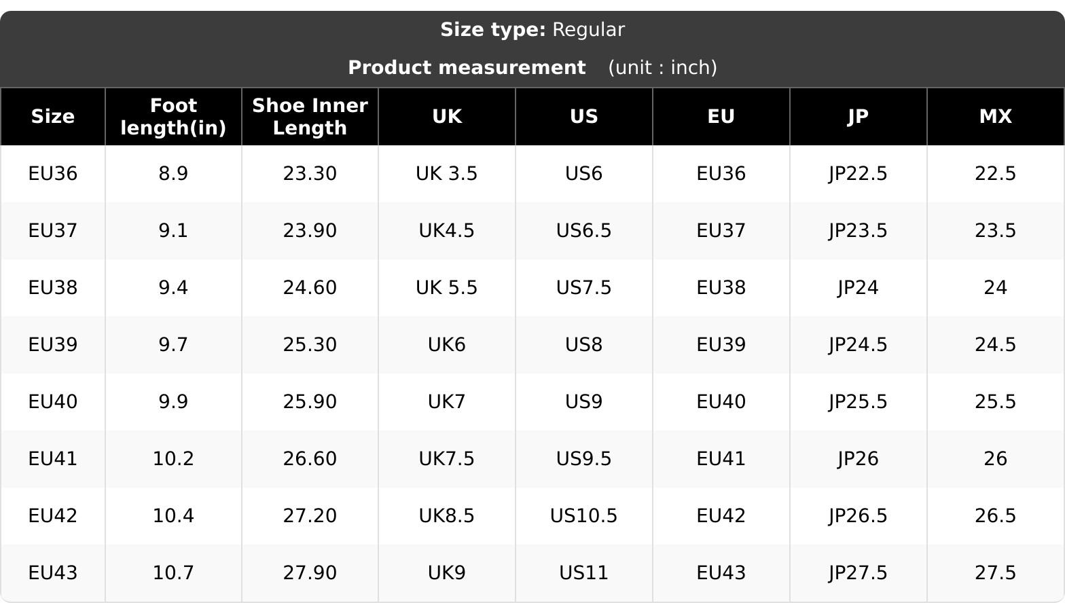This screenshot has width=1065, height=603.
Task: Select the US10.5 cell
Action: tap(584, 516)
